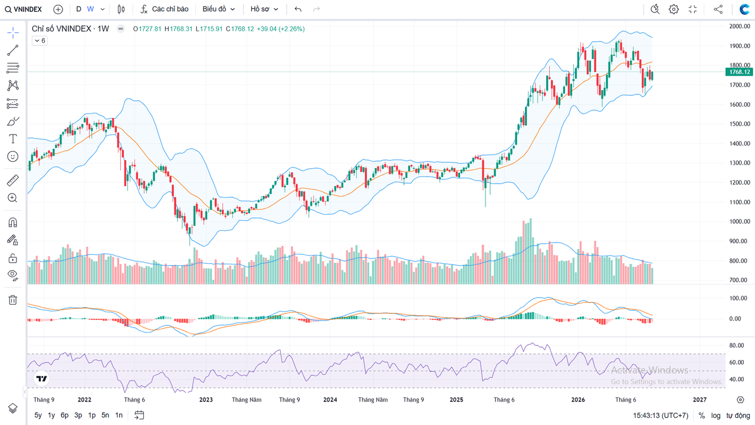Open price scale settings gear at bottom right
This screenshot has width=755, height=425.
click(740, 400)
